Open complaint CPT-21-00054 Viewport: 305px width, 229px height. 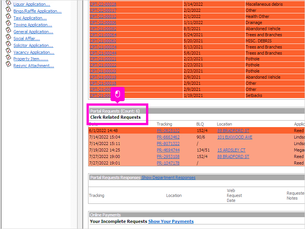click(103, 47)
